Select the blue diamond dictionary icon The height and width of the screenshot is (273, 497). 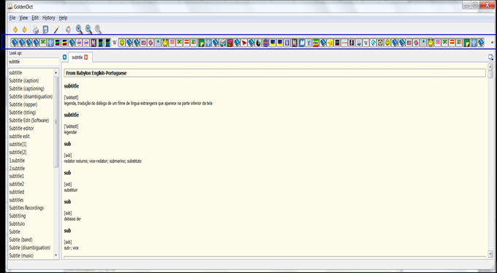click(373, 42)
